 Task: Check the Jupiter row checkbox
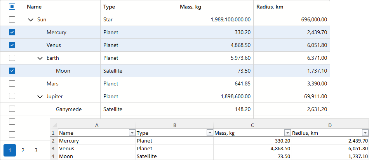[x=12, y=96]
